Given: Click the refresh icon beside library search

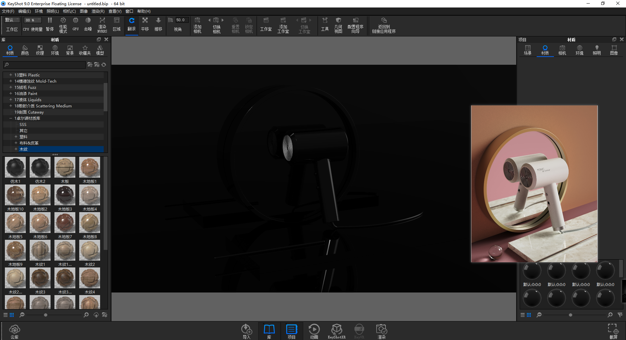Looking at the screenshot, I should pos(104,65).
